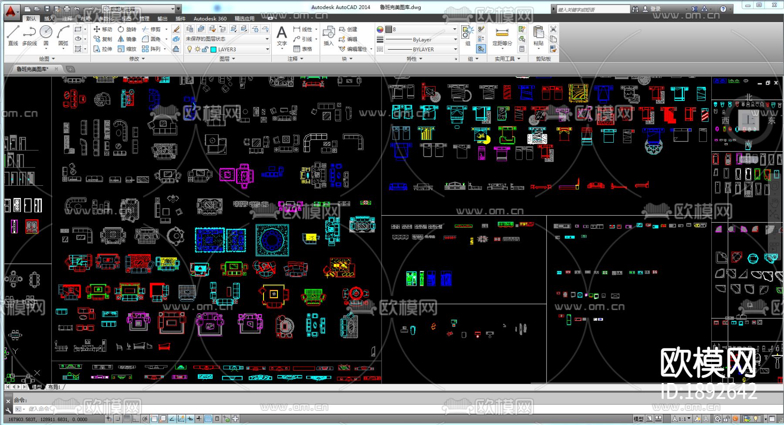The height and width of the screenshot is (425, 784).
Task: Expand the Utilities (实用工具) panel title
Action: point(507,59)
